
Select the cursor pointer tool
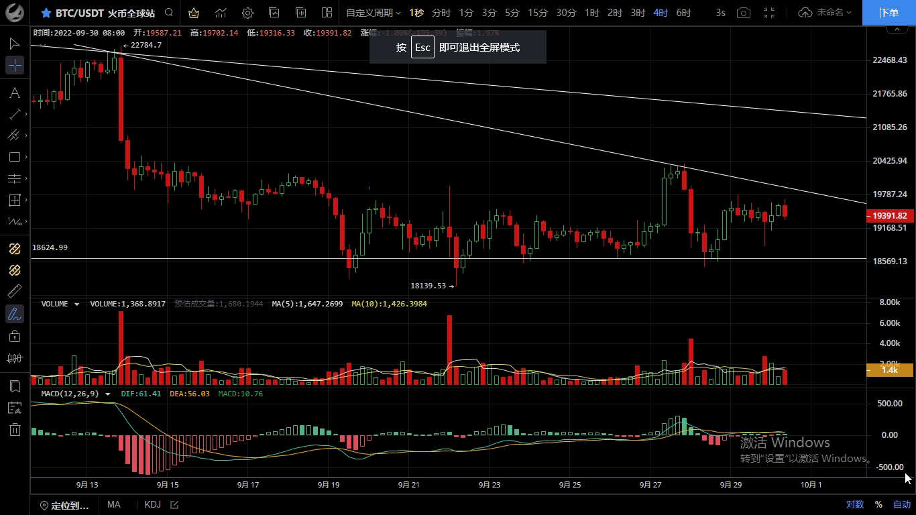[15, 44]
